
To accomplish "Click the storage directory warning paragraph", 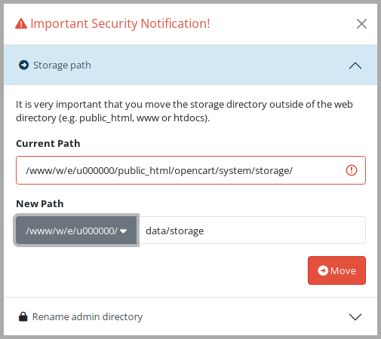I will [x=184, y=111].
